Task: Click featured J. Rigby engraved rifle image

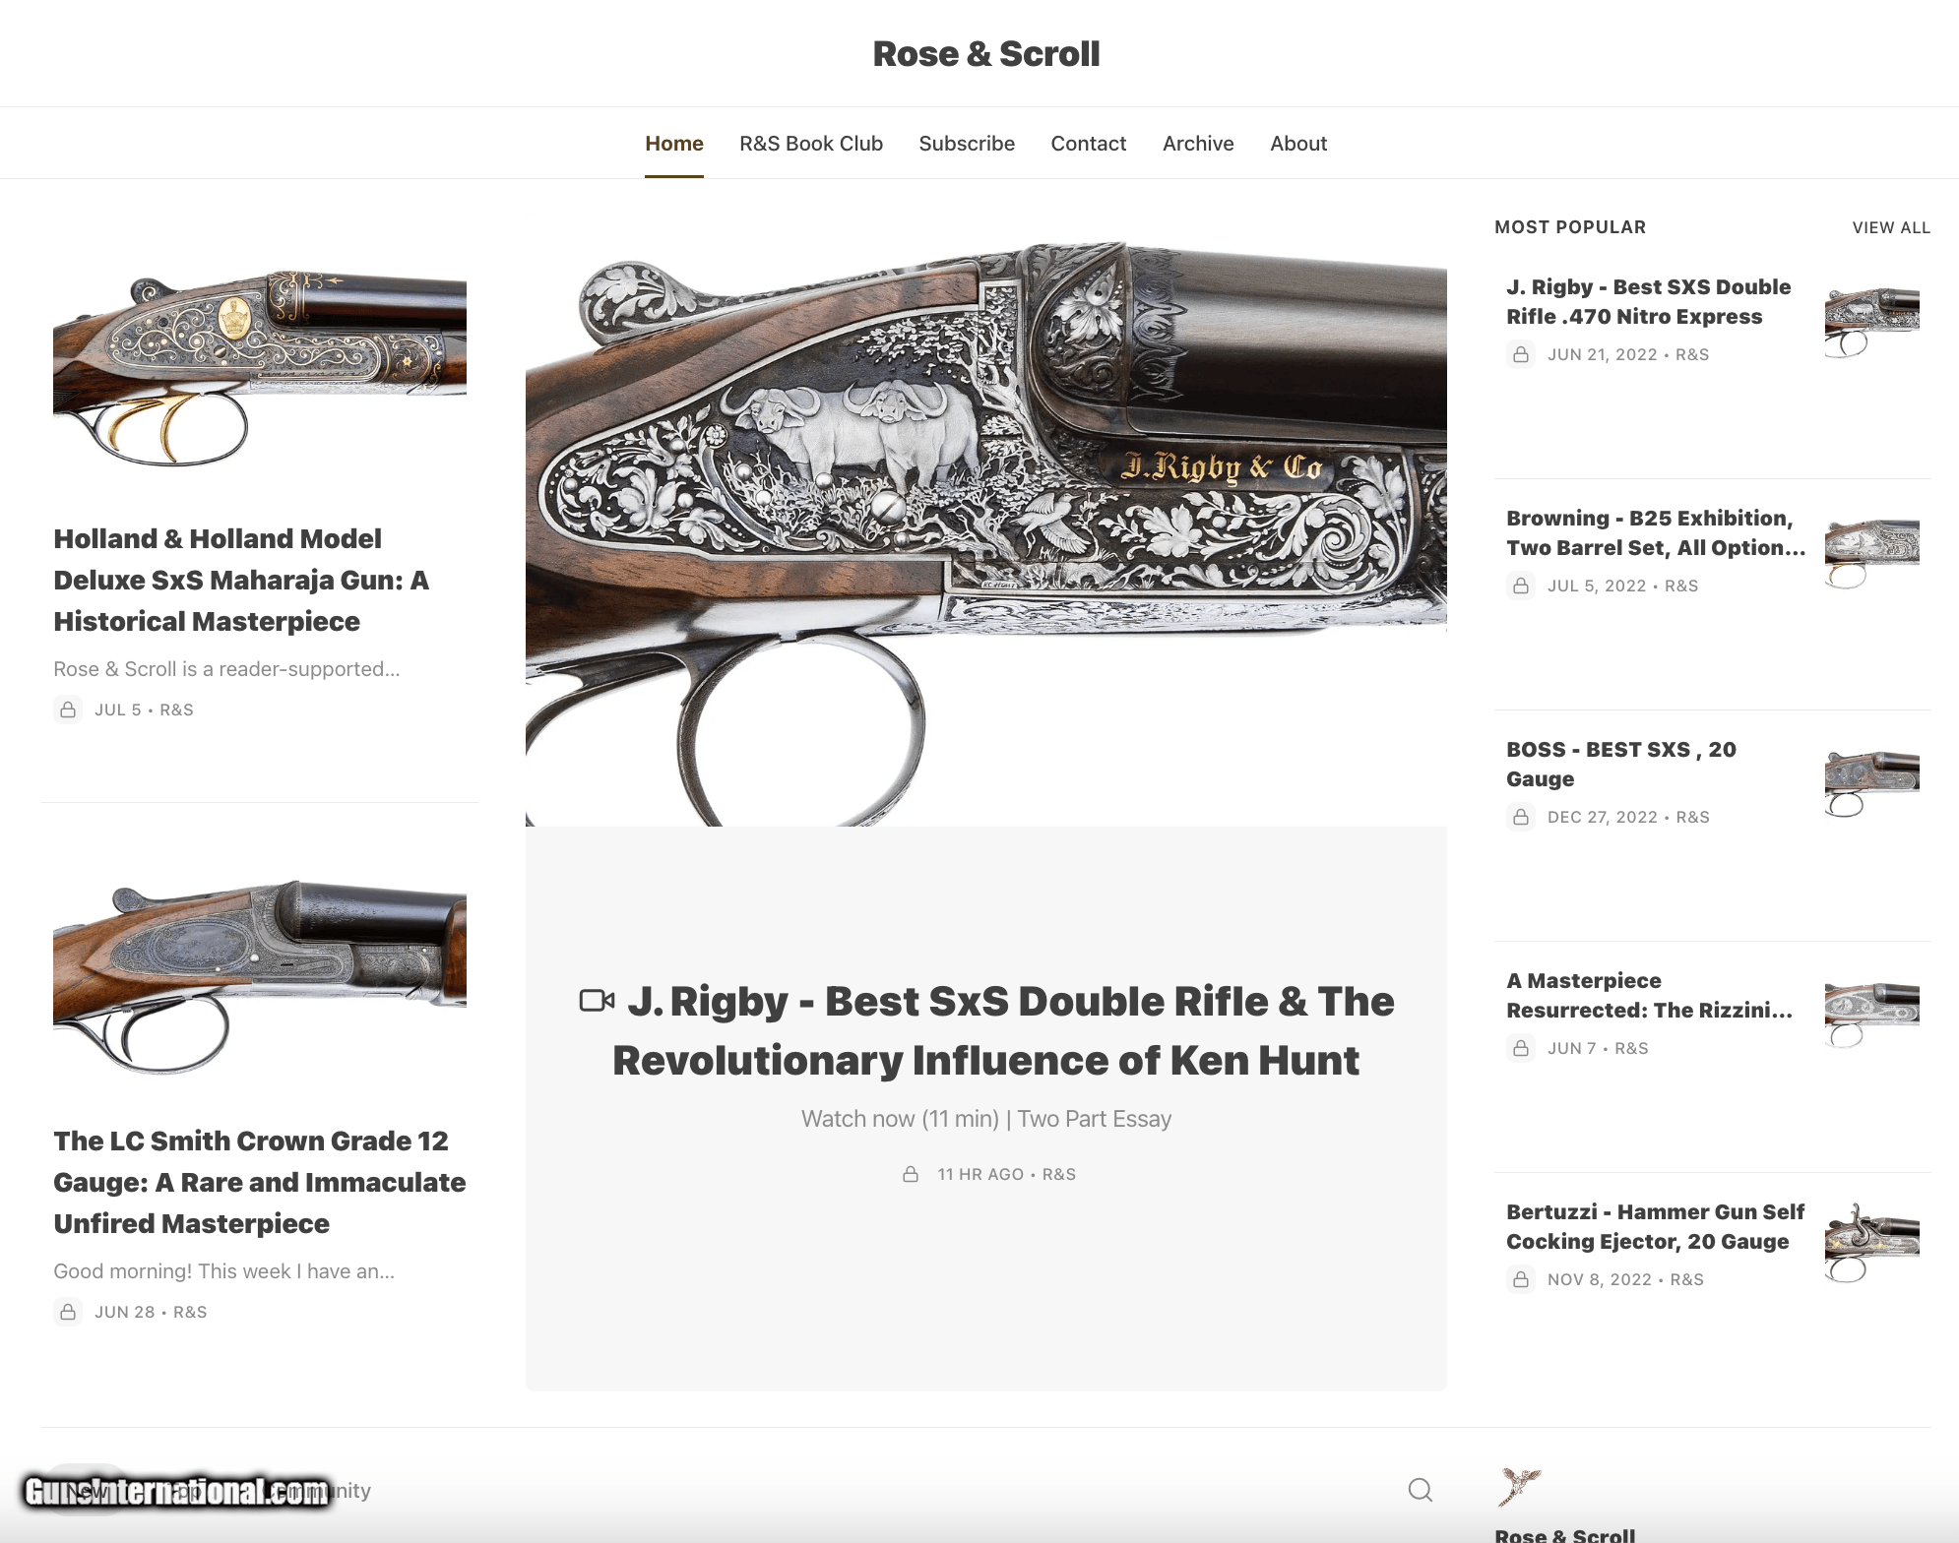Action: coord(986,531)
